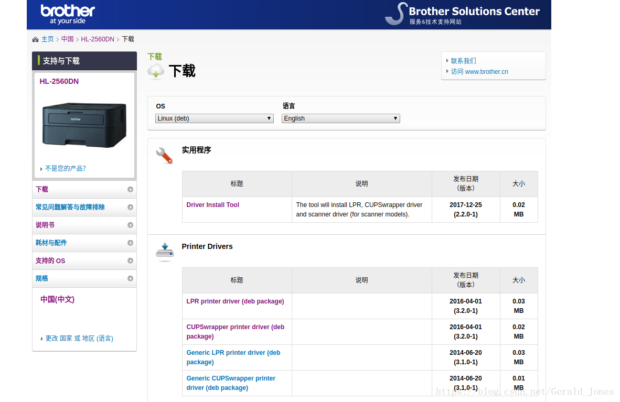
Task: Open the 联系我们 link
Action: 463,61
